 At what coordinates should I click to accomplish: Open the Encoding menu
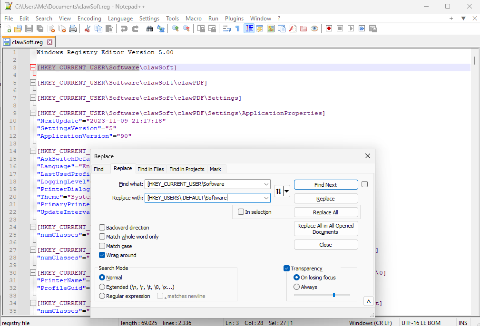coord(89,19)
